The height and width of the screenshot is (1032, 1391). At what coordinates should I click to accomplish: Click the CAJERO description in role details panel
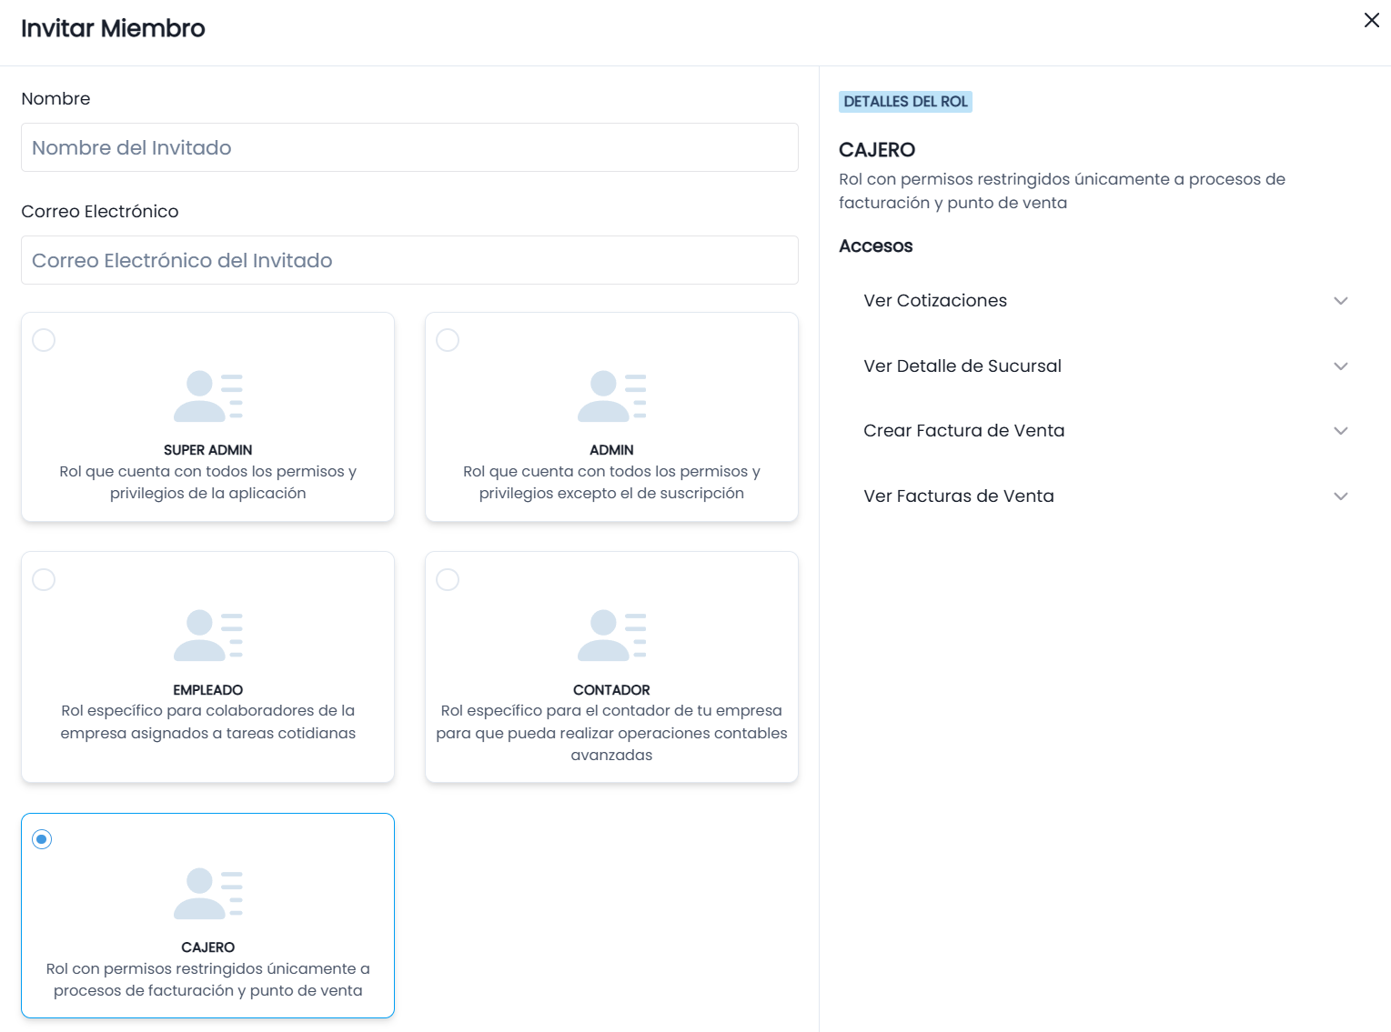point(1063,191)
